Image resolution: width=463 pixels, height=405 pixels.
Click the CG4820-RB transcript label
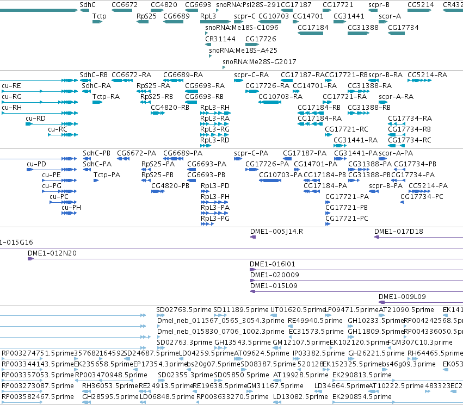coord(170,108)
